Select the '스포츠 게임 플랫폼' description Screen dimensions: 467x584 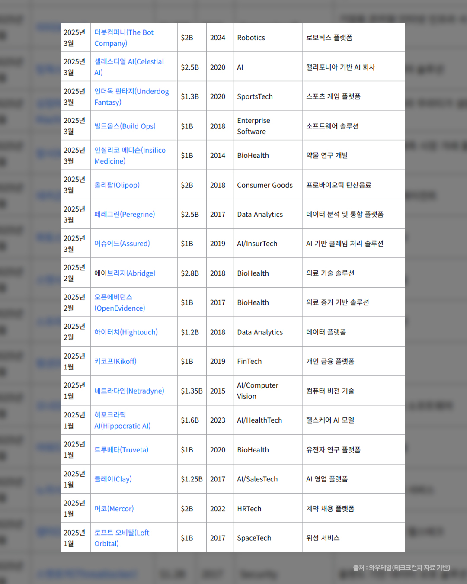(333, 97)
